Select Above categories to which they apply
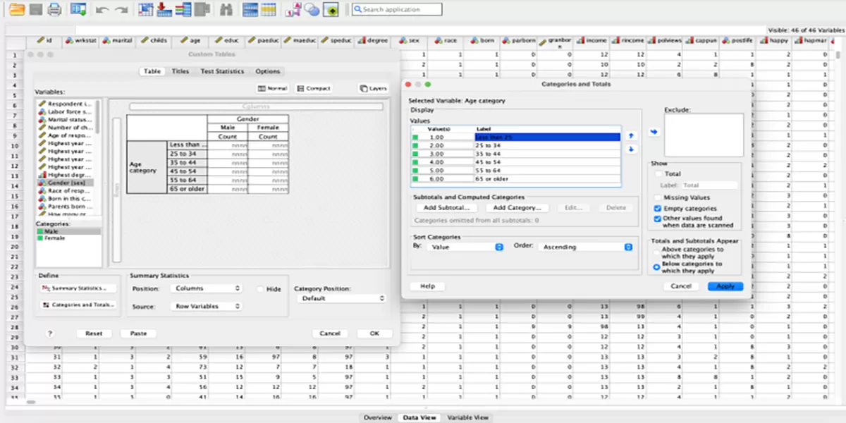Viewport: 846px width, 423px height. (x=657, y=252)
